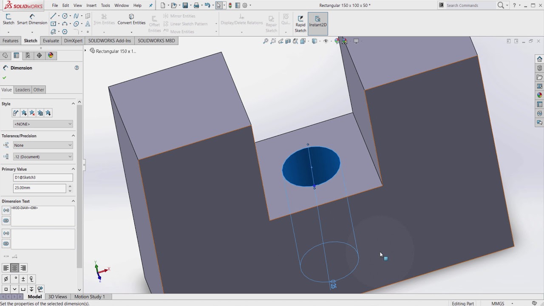Switch to the Leaders property tab
This screenshot has height=306, width=544.
23,90
